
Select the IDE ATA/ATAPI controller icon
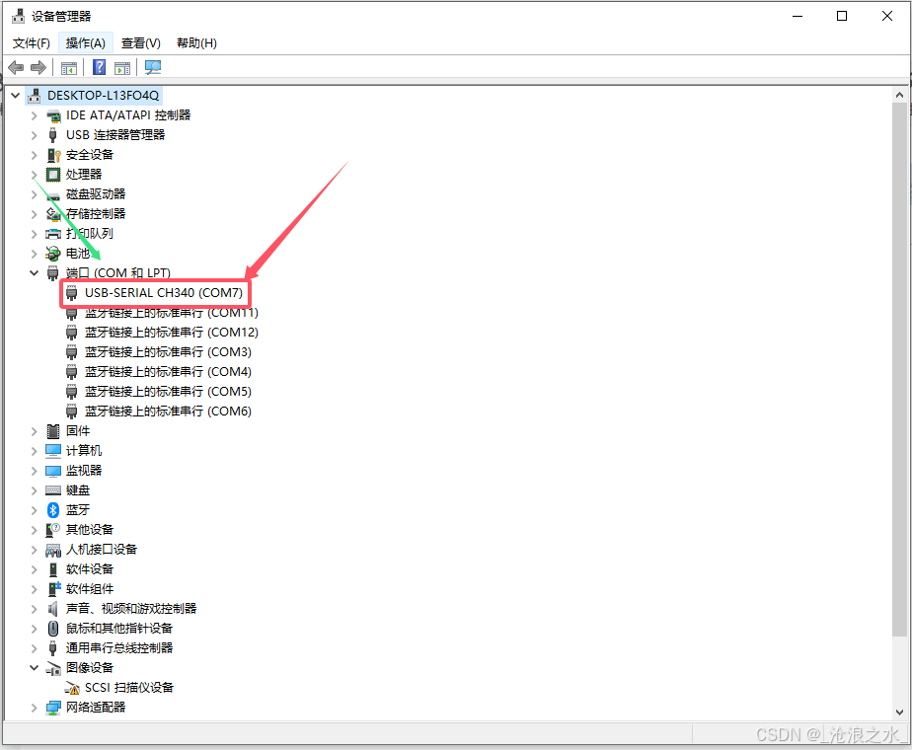53,115
